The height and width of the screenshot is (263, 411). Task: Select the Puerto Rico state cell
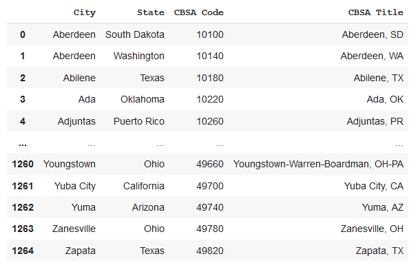pos(139,121)
